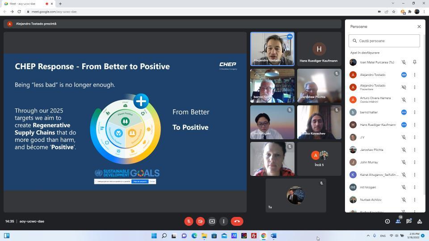Open Microsoft Edge from the taskbar
Image resolution: width=429 pixels, height=241 pixels.
coord(194,236)
